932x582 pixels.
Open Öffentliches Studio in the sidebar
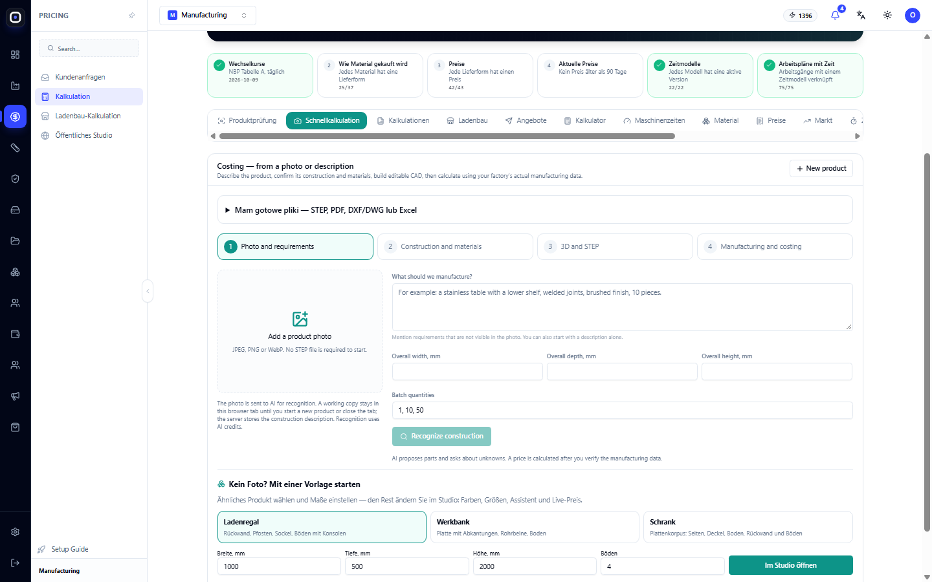89,135
